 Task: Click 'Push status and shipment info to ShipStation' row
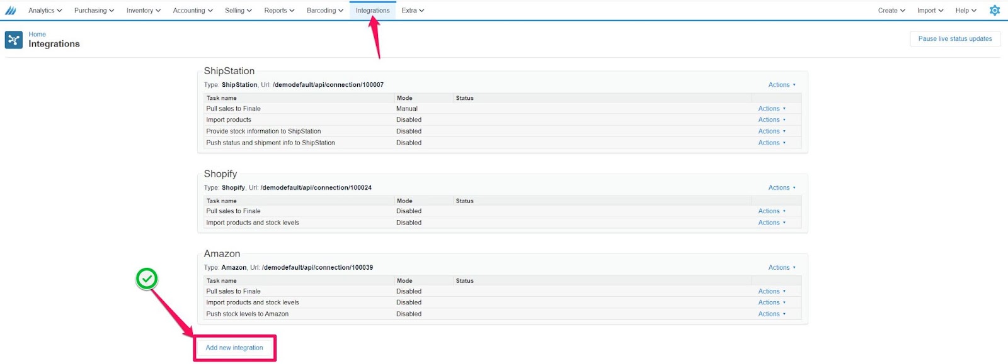[x=503, y=143]
